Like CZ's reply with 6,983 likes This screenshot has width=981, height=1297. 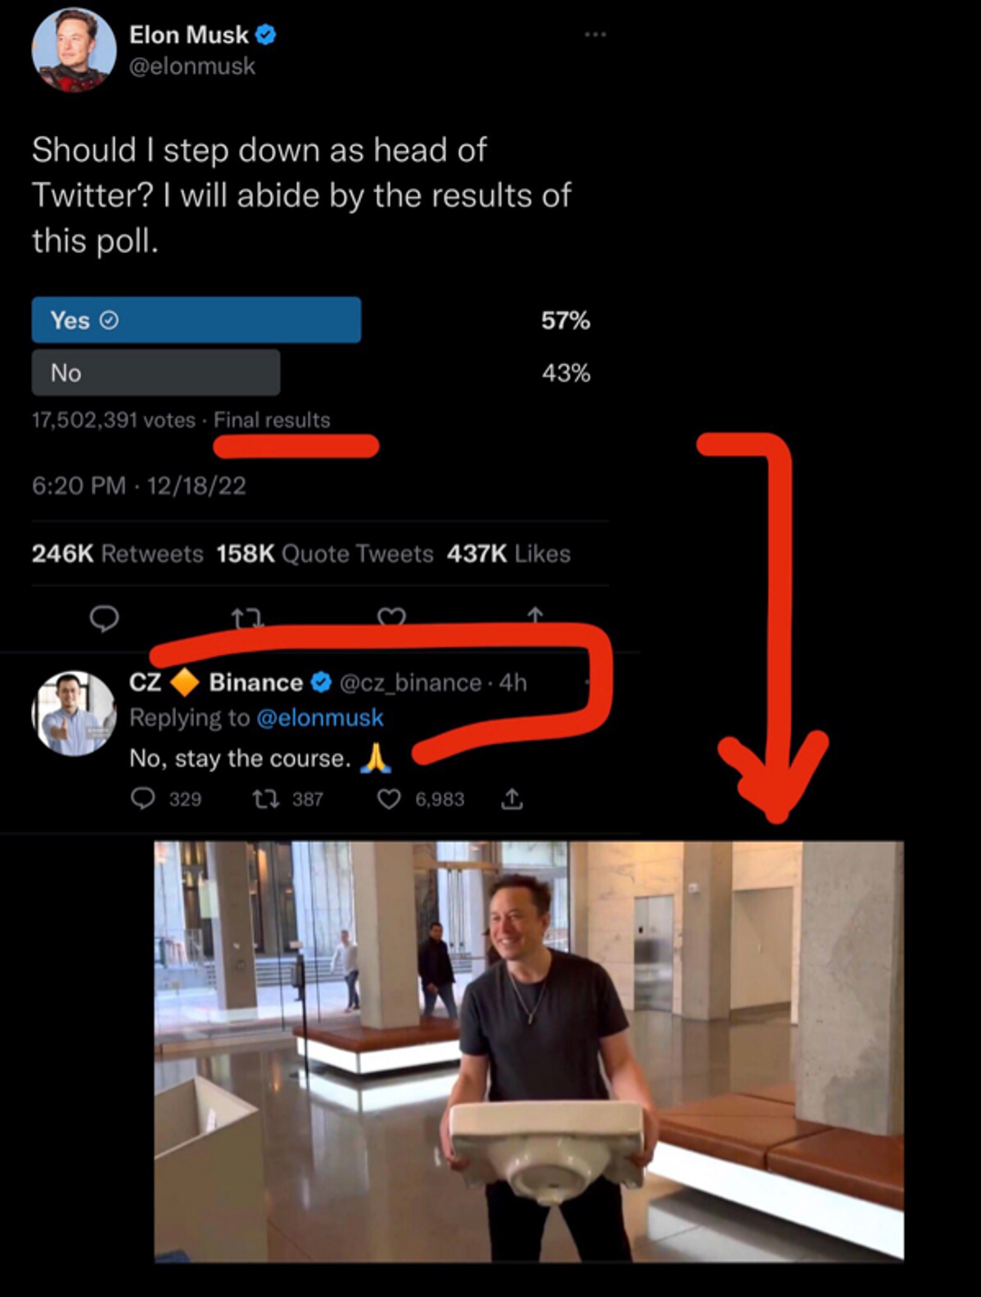click(x=389, y=799)
